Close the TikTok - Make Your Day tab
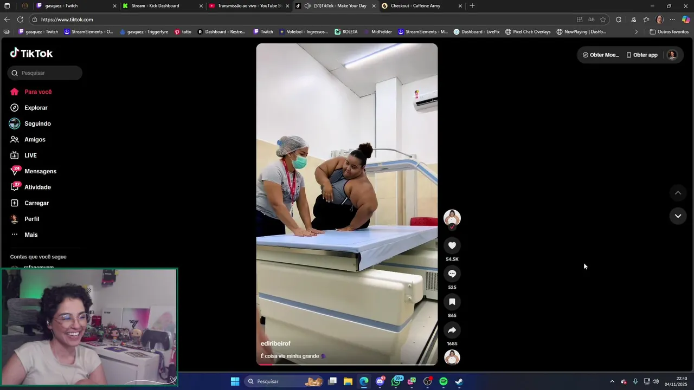This screenshot has width=694, height=390. click(374, 6)
